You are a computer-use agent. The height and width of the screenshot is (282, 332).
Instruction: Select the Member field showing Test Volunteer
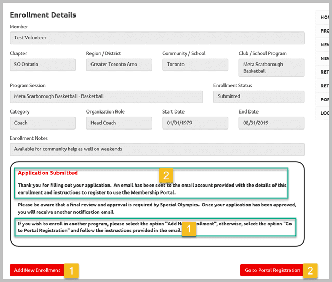(157, 38)
